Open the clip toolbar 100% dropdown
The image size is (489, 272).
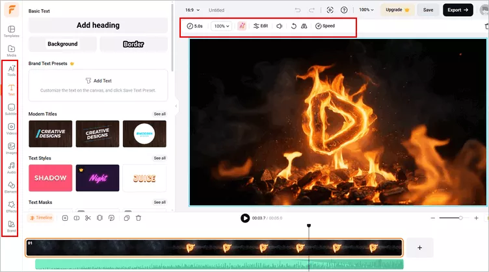pyautogui.click(x=222, y=26)
